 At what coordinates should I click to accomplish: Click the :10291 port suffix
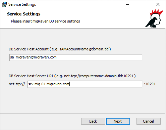(150, 84)
